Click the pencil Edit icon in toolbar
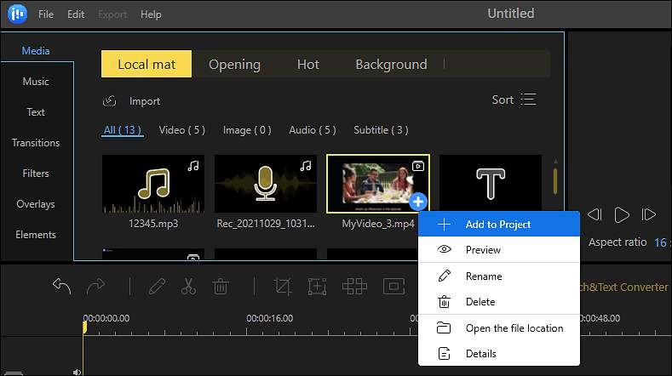 tap(157, 286)
